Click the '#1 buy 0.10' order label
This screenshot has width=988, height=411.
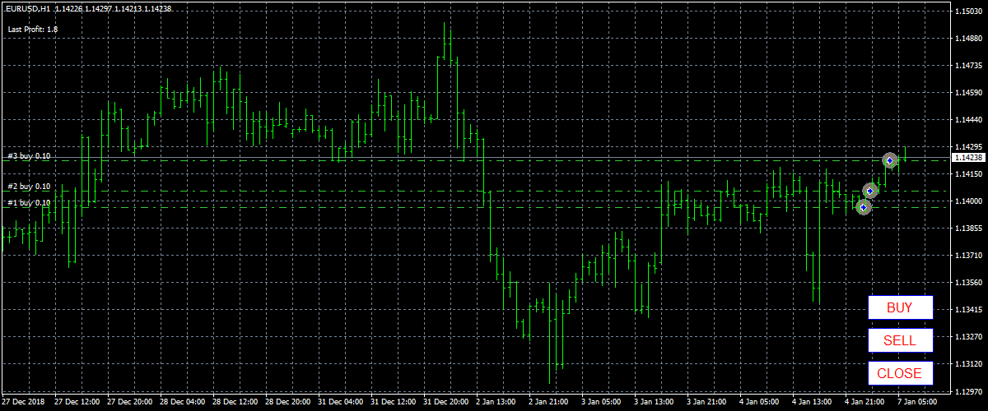29,202
